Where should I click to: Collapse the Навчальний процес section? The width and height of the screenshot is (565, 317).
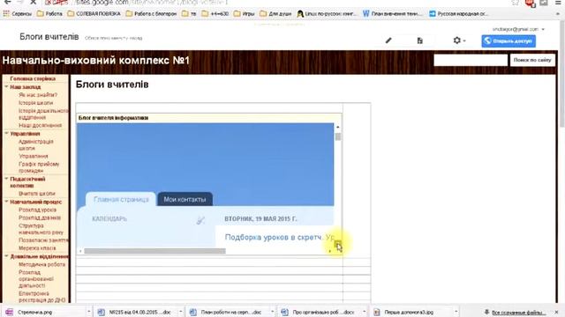6,202
